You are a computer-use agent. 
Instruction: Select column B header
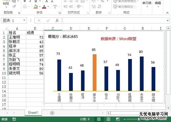35,29
